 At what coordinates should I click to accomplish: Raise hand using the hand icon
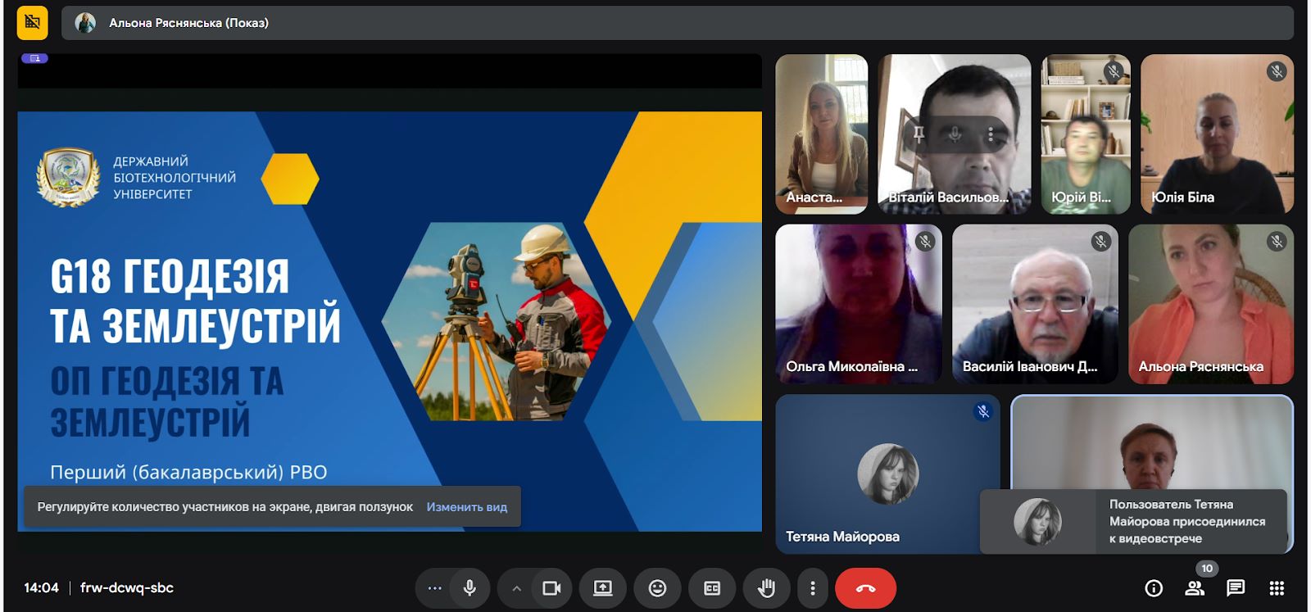[x=767, y=588]
